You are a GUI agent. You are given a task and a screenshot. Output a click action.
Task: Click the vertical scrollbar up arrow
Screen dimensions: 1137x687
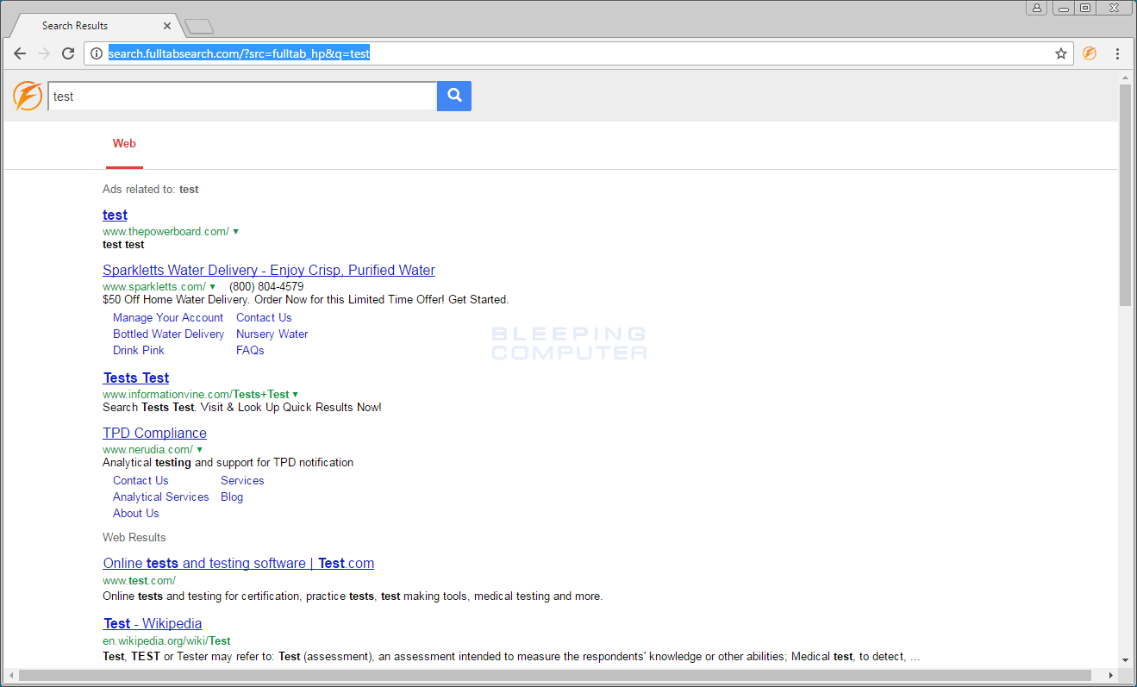1125,77
